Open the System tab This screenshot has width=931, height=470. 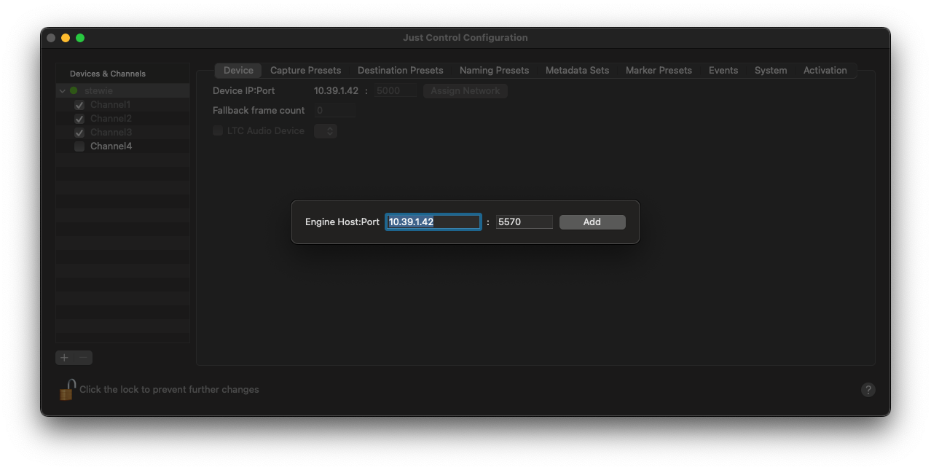771,71
